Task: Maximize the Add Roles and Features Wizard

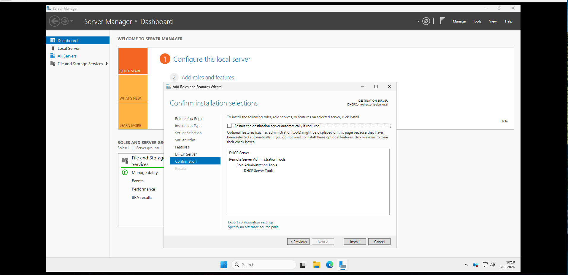Action: 376,87
